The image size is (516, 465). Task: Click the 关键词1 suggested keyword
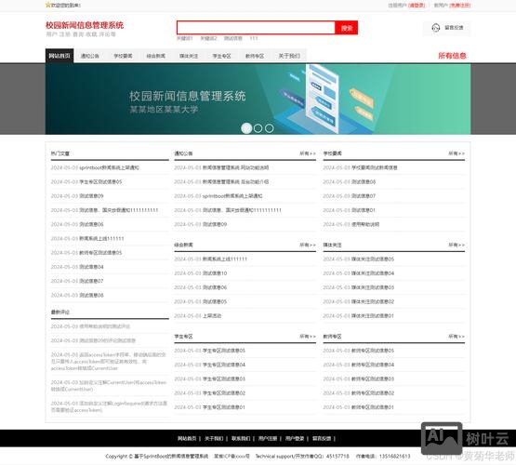185,38
